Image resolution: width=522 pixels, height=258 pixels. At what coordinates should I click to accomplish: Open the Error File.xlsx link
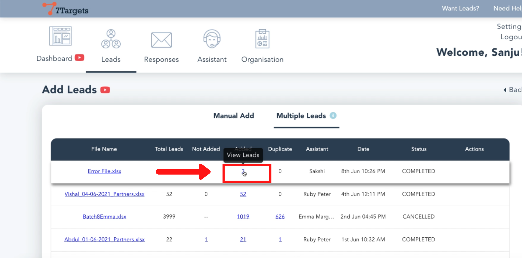(104, 171)
